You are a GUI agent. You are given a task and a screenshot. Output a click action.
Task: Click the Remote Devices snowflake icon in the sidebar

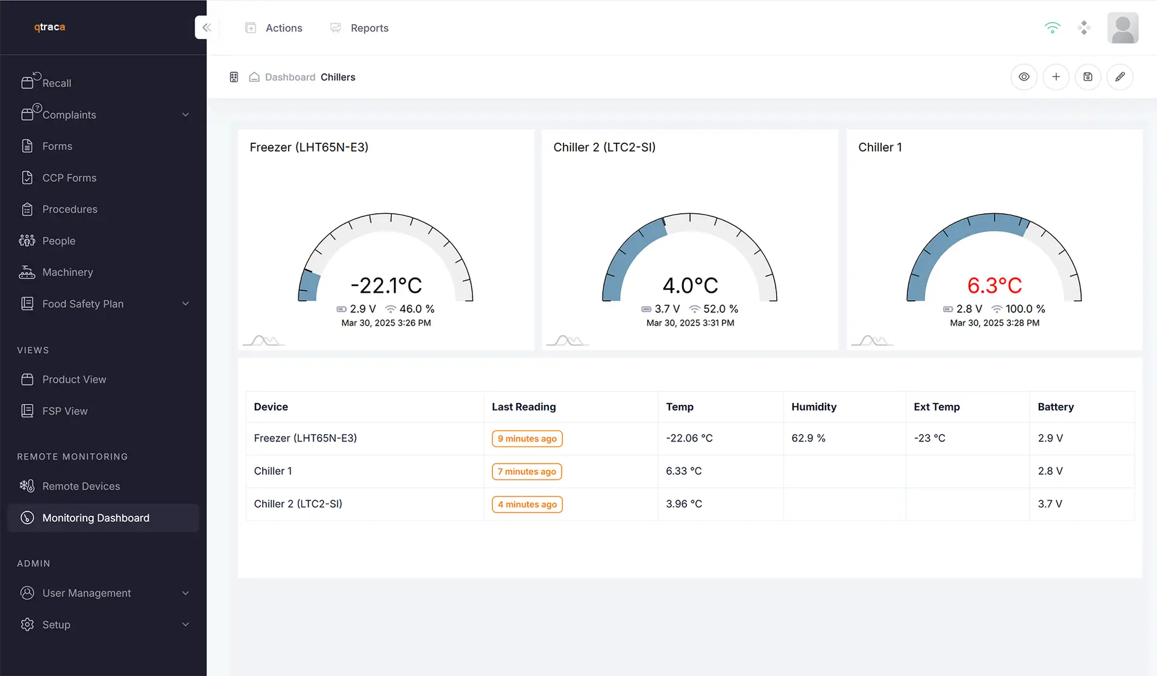[x=27, y=486]
